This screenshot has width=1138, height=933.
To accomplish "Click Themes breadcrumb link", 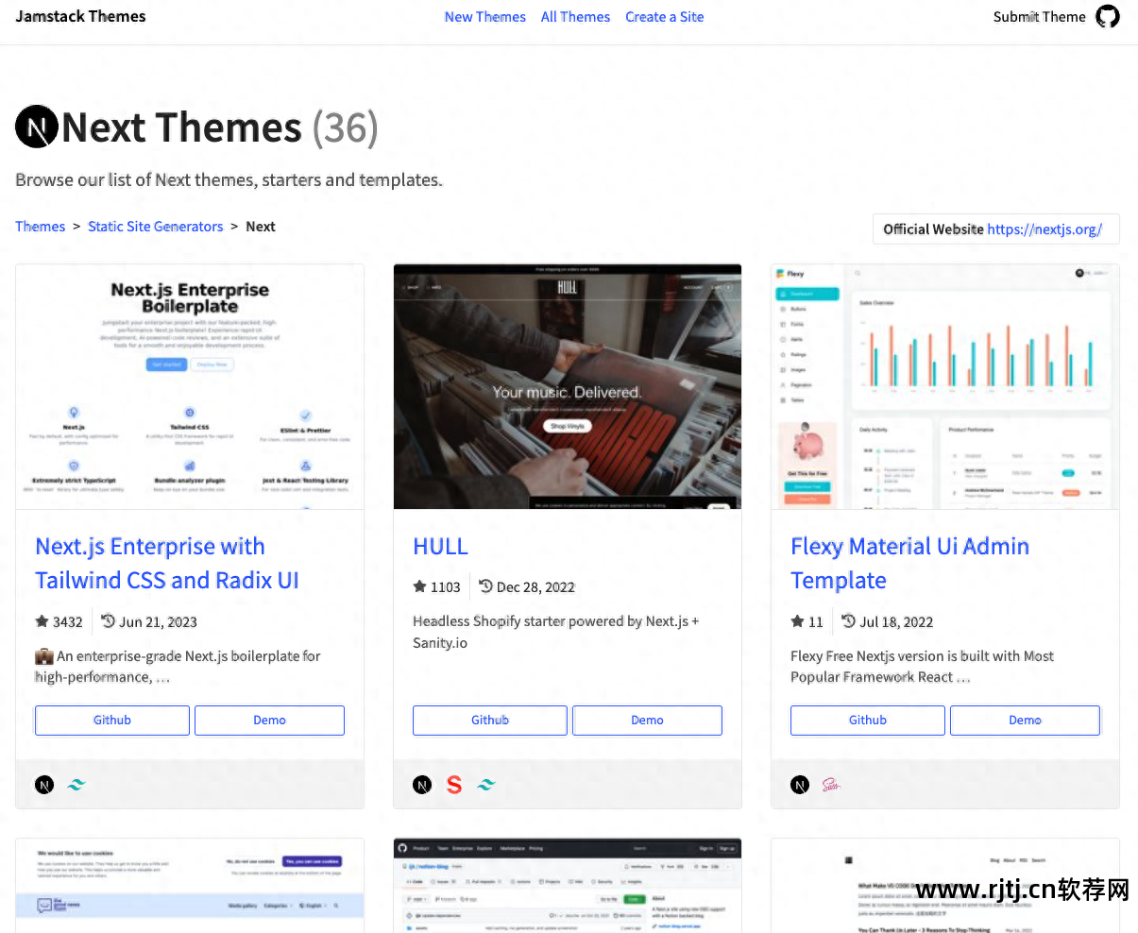I will pos(41,227).
